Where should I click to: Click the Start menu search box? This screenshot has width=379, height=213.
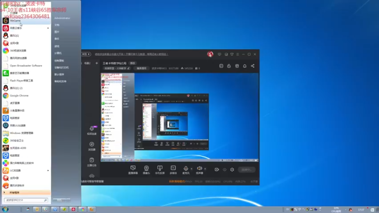[x=26, y=200]
